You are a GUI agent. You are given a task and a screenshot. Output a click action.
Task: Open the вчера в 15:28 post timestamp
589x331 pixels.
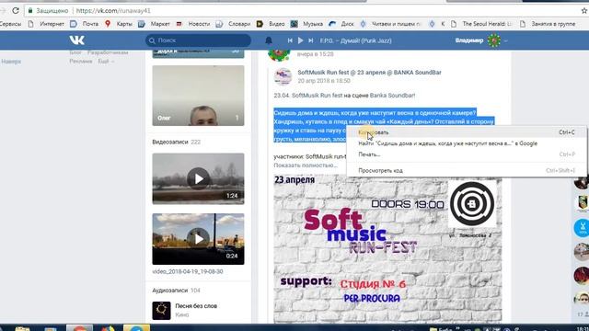pos(315,54)
